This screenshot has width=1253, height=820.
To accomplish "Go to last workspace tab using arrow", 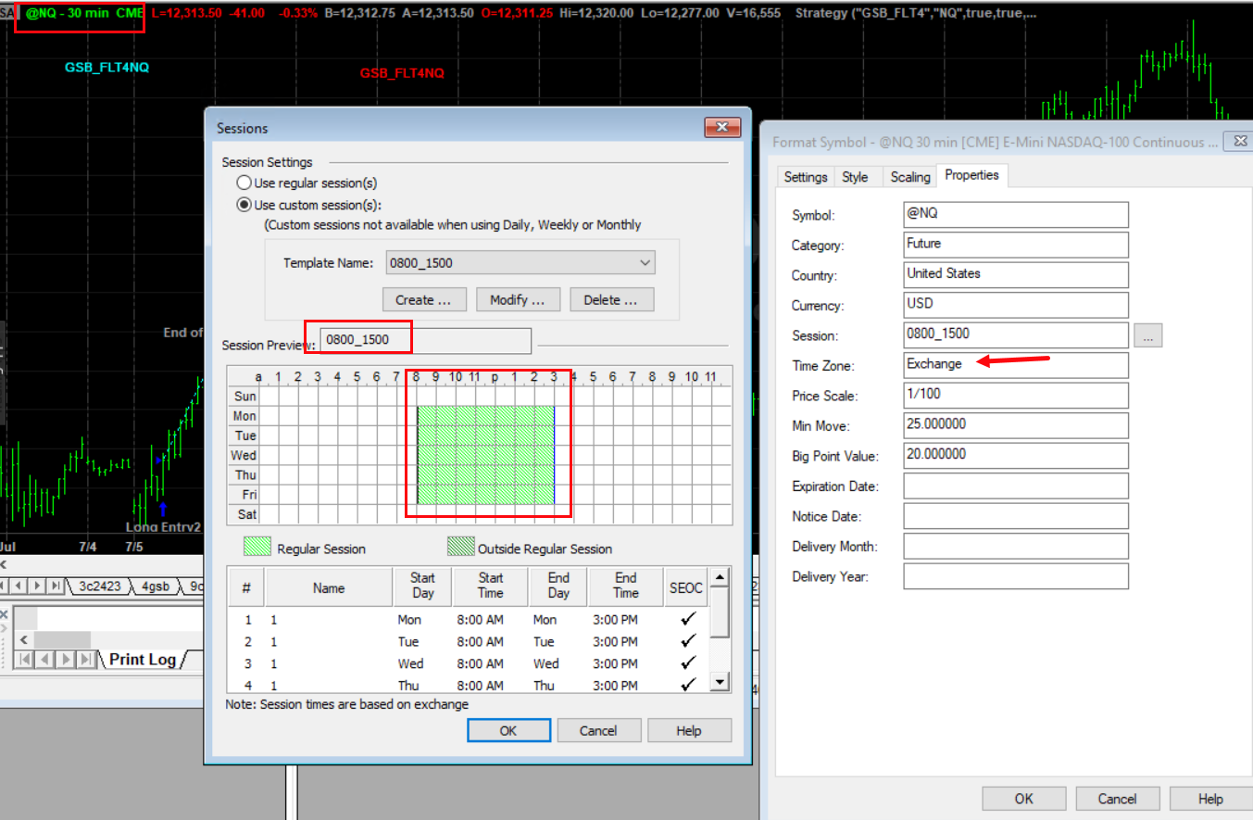I will click(57, 586).
